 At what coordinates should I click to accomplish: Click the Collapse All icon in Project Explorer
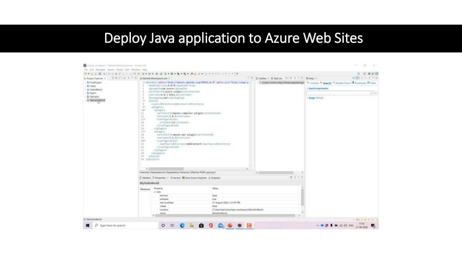113,78
